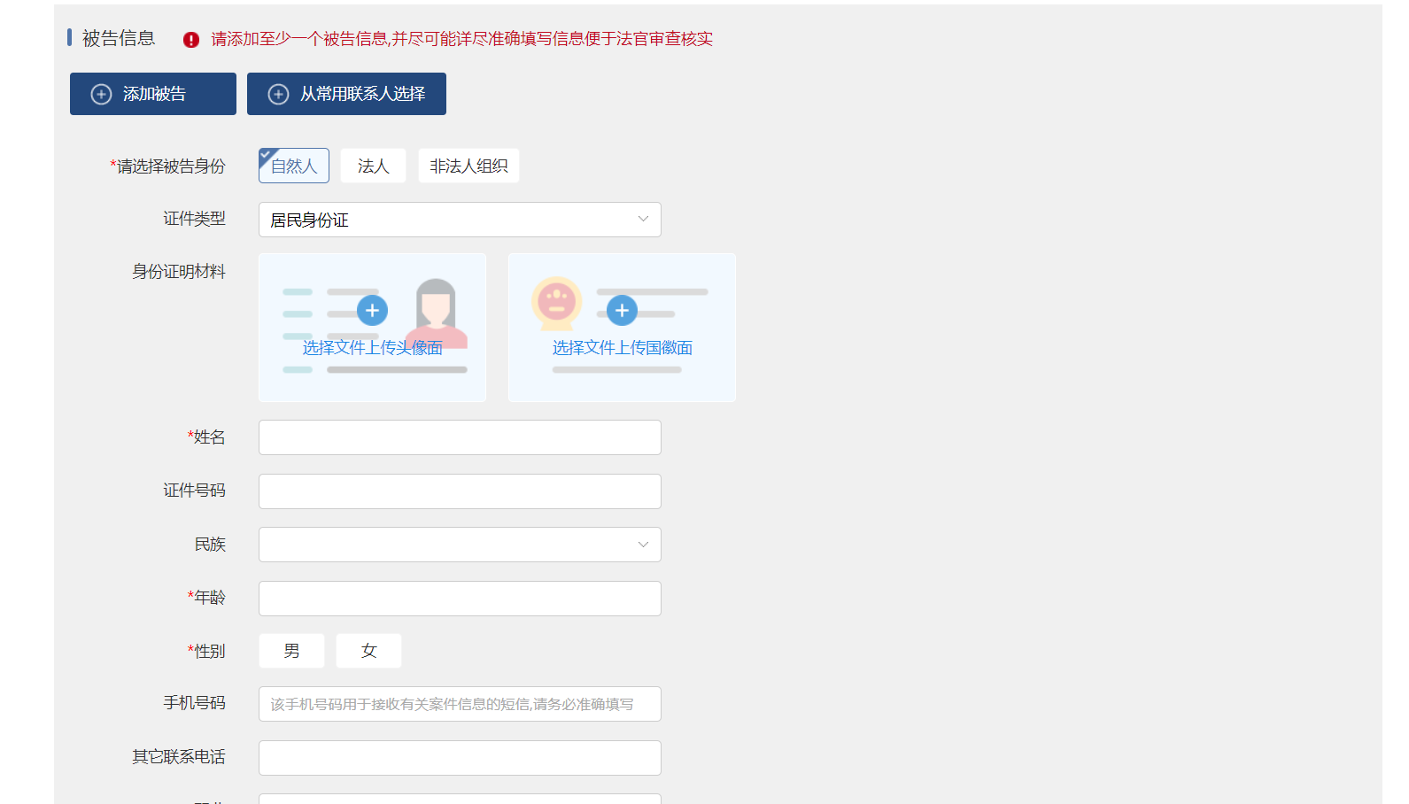Image resolution: width=1409 pixels, height=804 pixels.
Task: Click the 选择文件上传头像面 link
Action: (372, 348)
